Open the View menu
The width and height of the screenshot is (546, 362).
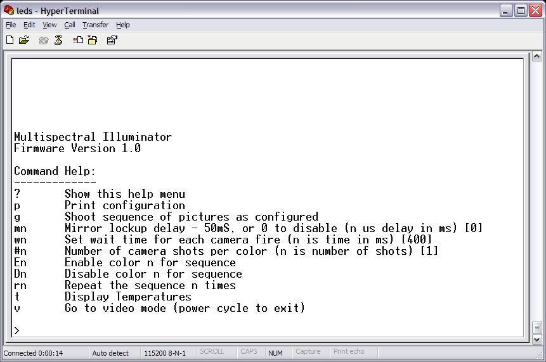49,25
